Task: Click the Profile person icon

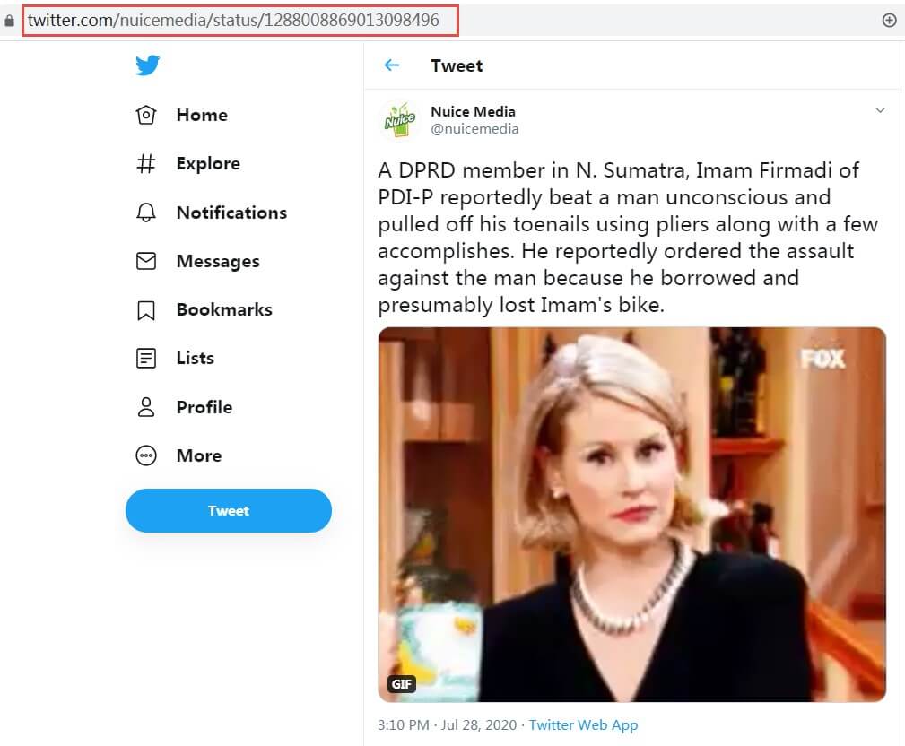Action: click(145, 407)
